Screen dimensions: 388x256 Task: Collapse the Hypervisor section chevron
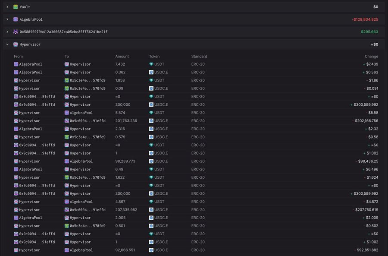click(7, 44)
